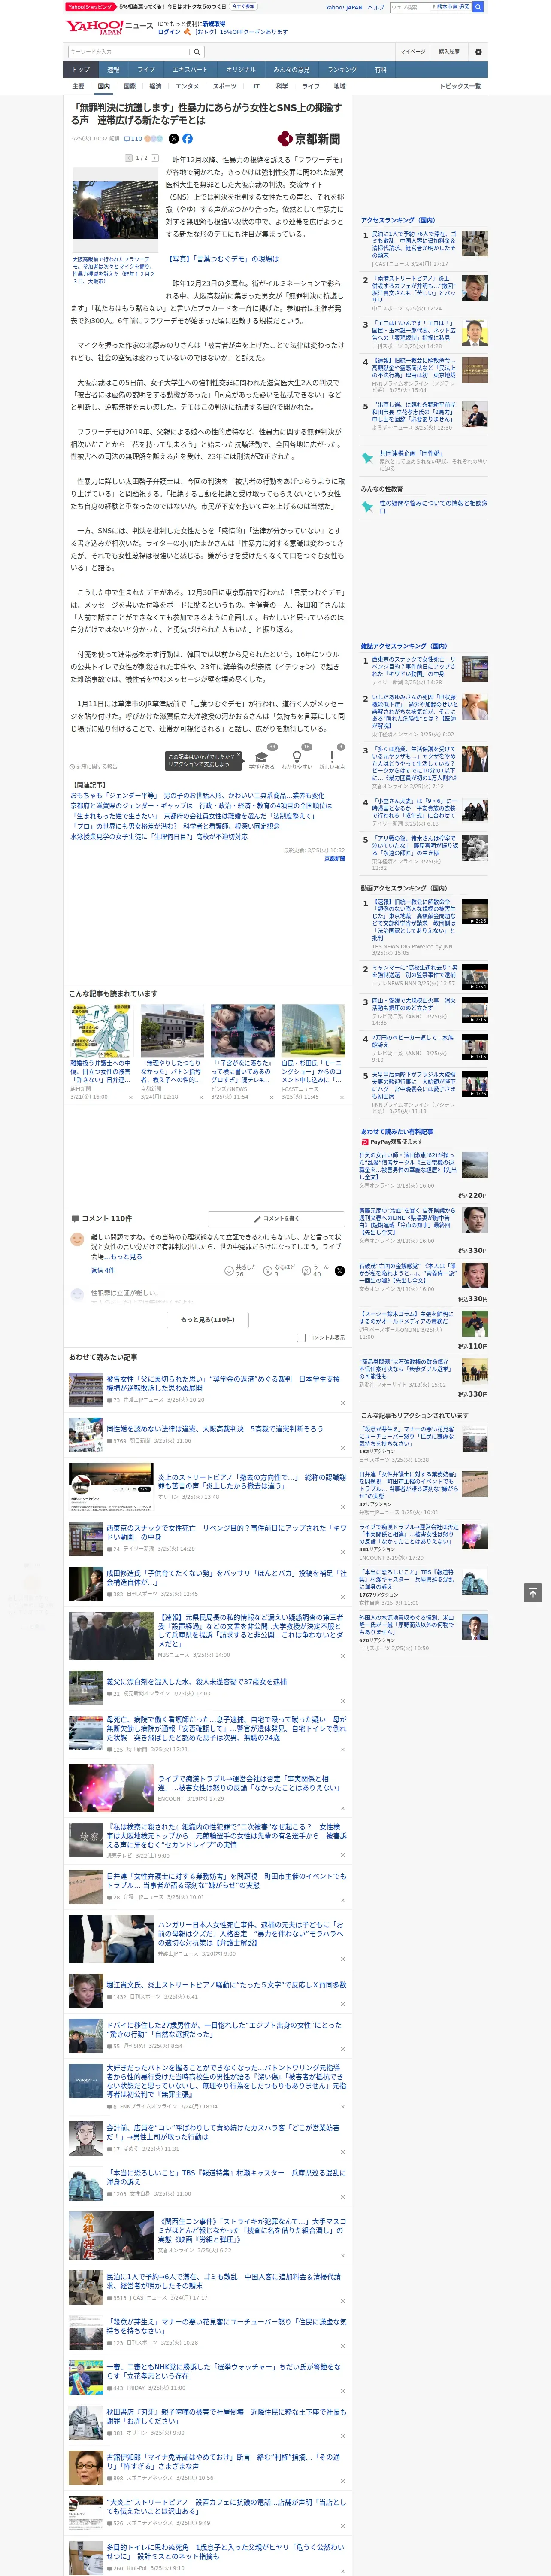Play video ranking 1 thumbnail 2:26

tap(475, 911)
